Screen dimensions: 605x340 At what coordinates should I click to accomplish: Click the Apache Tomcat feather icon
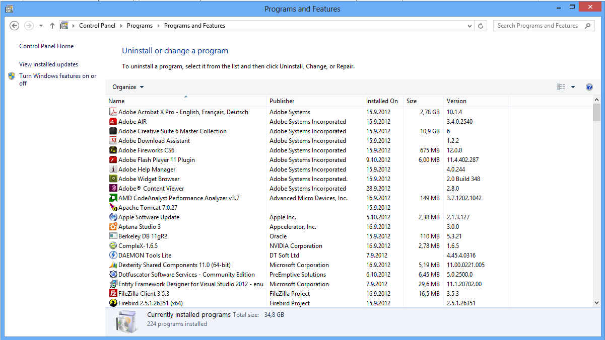(x=113, y=208)
